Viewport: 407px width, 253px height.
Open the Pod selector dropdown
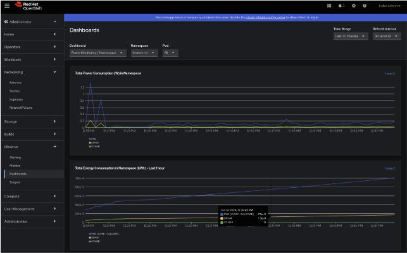click(170, 52)
